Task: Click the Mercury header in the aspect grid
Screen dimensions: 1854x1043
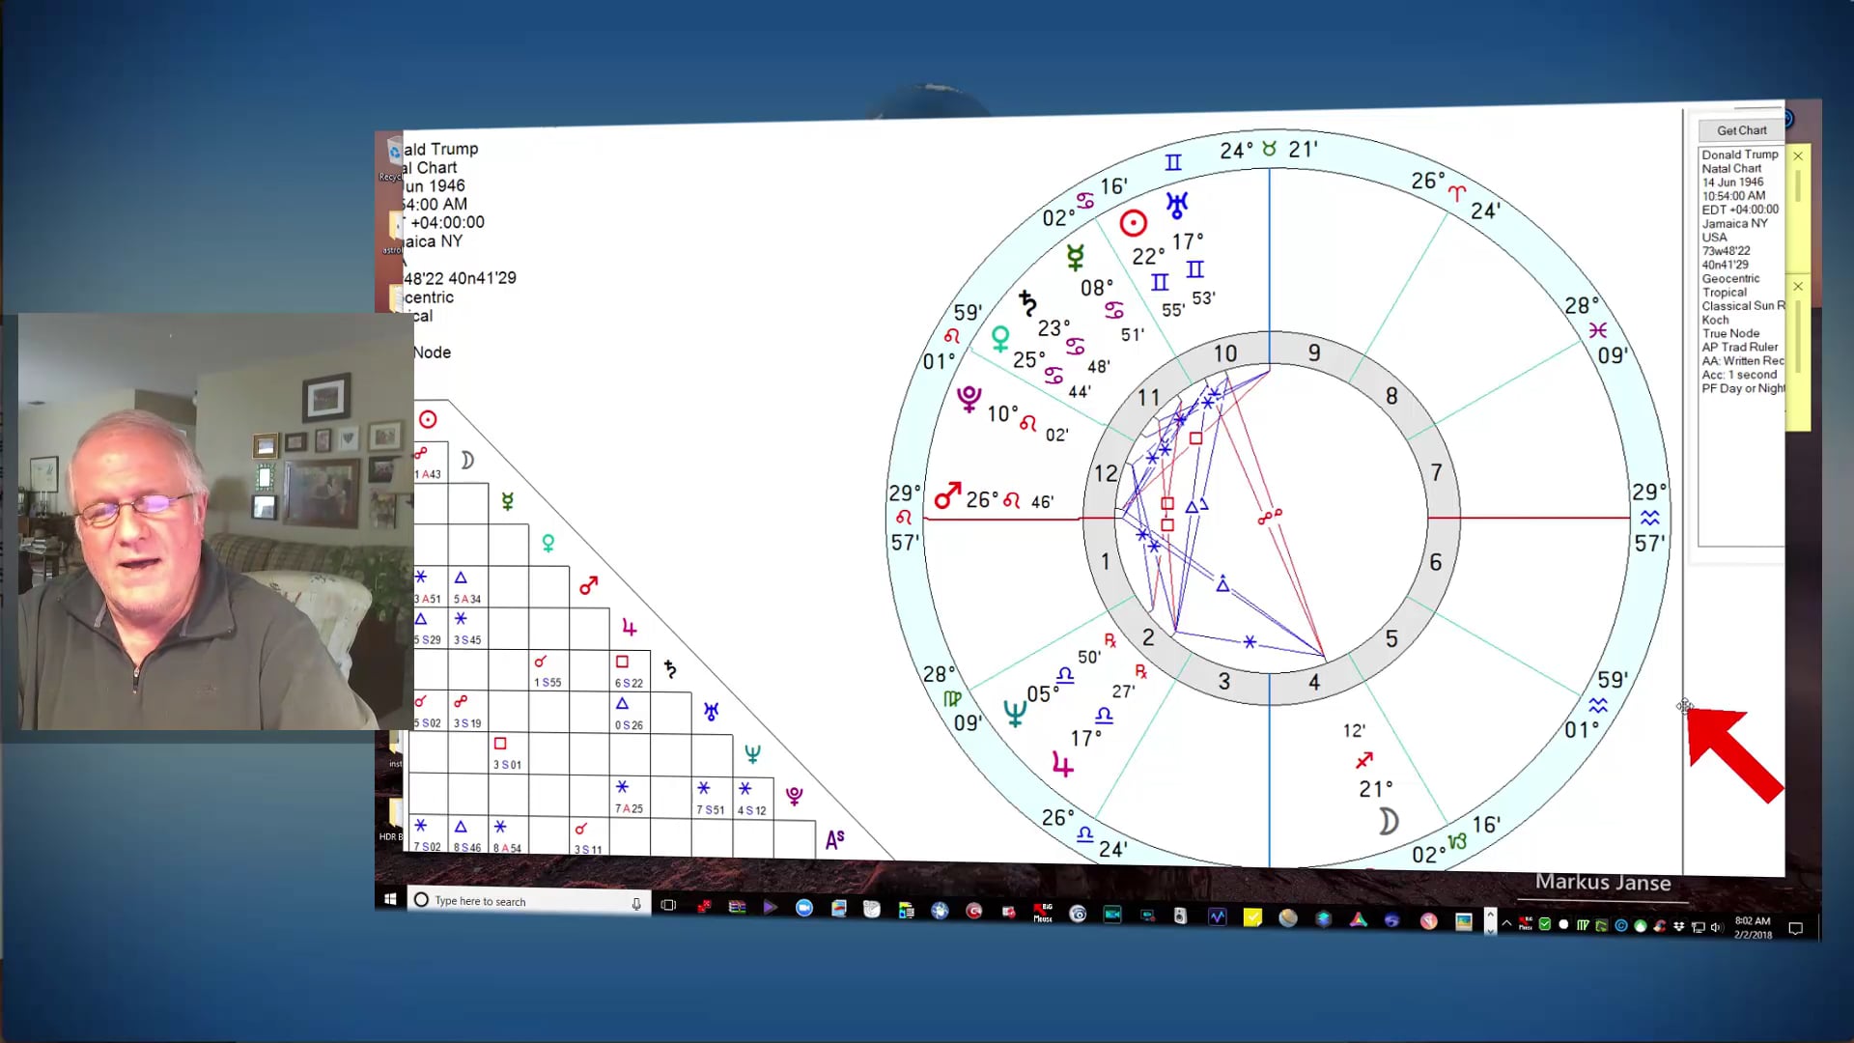Action: click(x=507, y=501)
